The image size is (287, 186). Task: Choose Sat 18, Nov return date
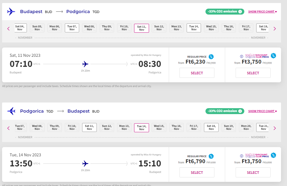[211, 127]
